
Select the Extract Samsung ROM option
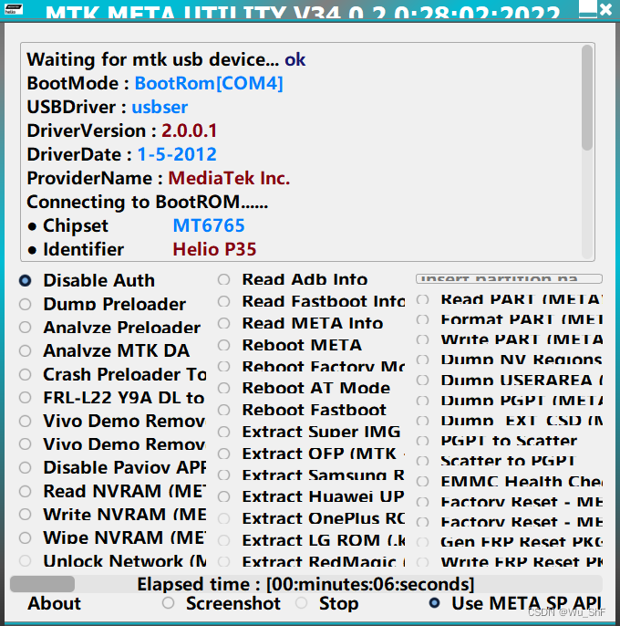tap(311, 475)
